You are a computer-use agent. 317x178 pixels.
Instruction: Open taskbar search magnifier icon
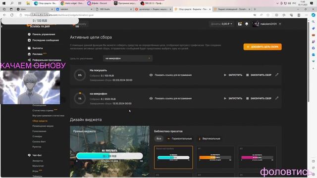click(x=12, y=3)
